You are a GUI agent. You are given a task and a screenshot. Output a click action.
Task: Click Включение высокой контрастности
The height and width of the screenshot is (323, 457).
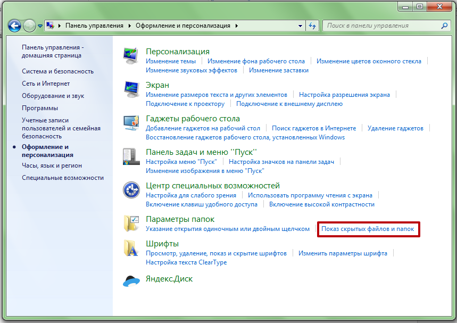click(x=322, y=204)
